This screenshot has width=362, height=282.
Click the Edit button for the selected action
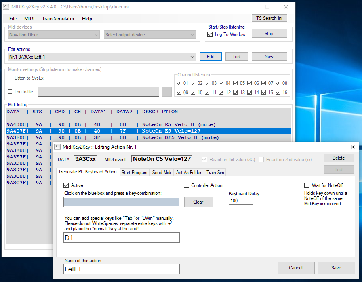[x=210, y=56]
